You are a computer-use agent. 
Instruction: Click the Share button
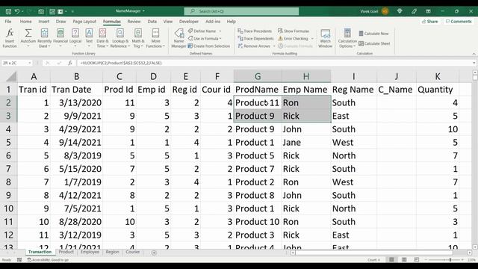pos(430,22)
